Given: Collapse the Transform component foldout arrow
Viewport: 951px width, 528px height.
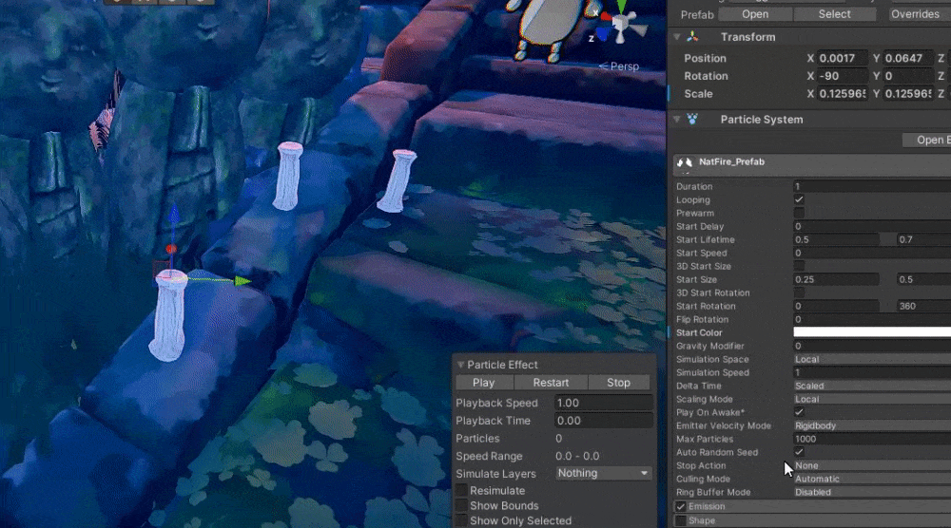Looking at the screenshot, I should coord(677,37).
